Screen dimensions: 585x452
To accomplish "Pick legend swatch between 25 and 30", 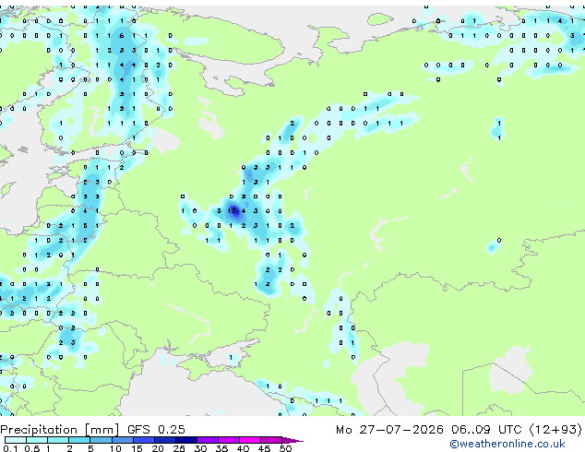I will 186,440.
